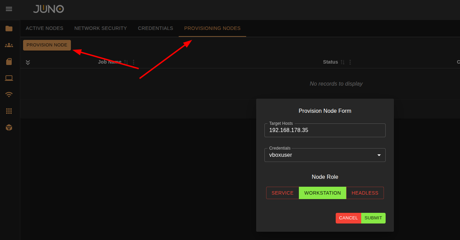Switch to the Active Nodes tab

tap(44, 28)
